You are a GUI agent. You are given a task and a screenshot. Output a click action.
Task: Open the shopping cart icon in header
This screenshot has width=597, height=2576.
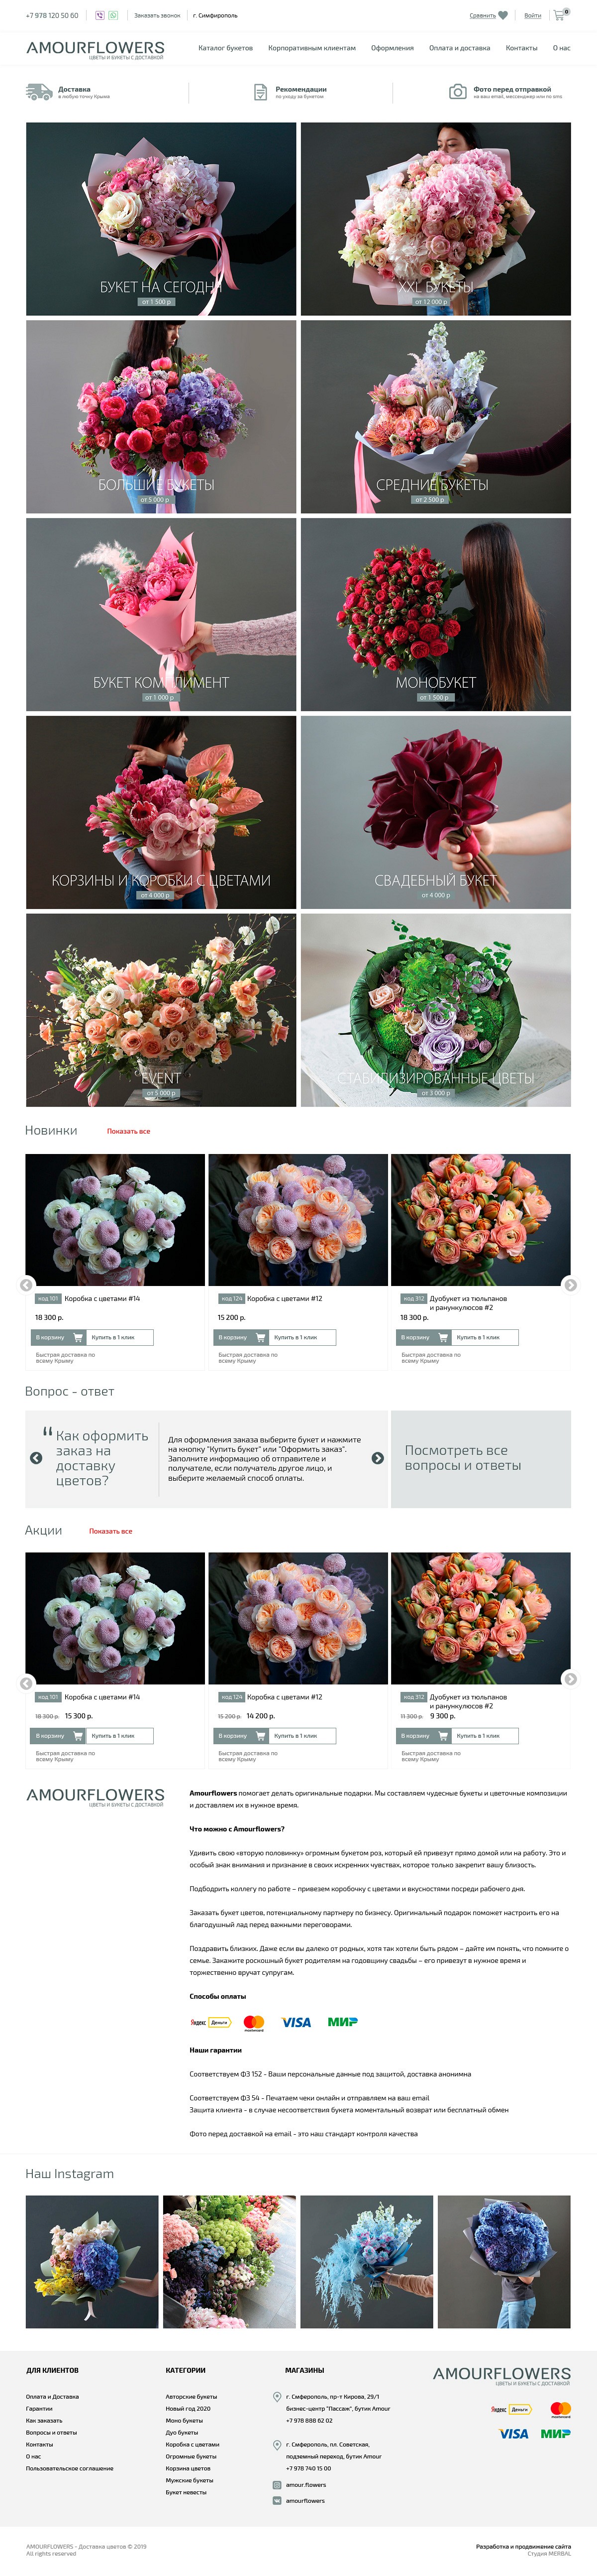pos(560,15)
